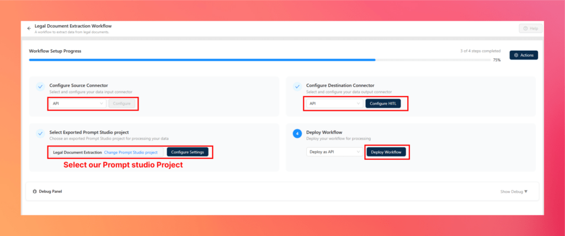Click the gear icon in Actions button
Screen dimensions: 565x236
516,55
